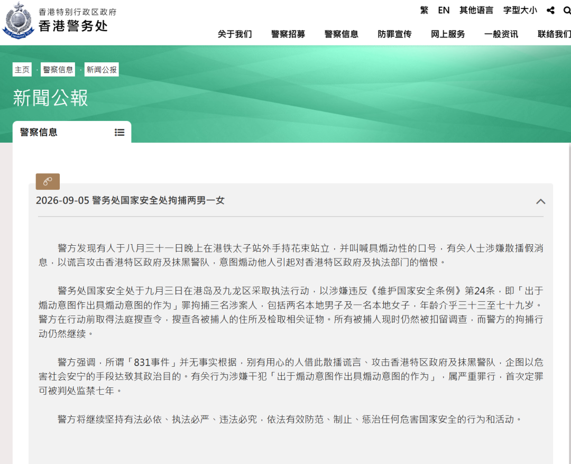Go to 警察信息 breadcrumb

(58, 70)
